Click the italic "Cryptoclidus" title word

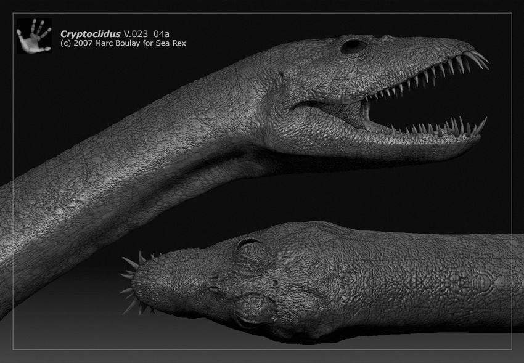[x=90, y=34]
